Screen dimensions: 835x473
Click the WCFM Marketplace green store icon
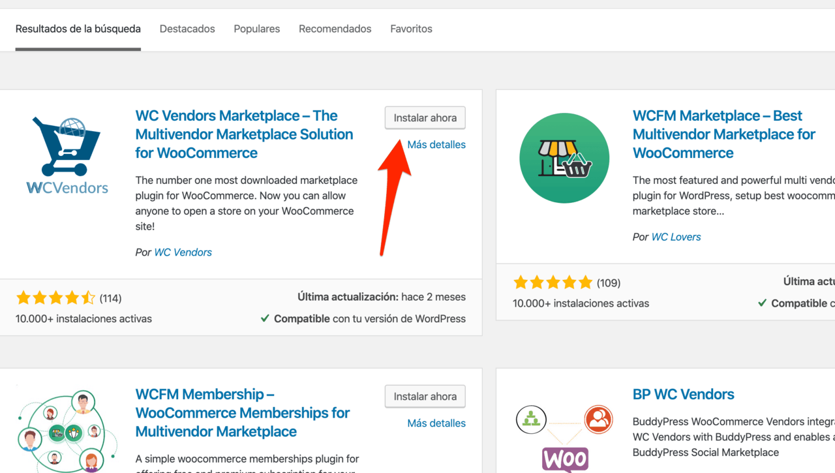pyautogui.click(x=564, y=158)
